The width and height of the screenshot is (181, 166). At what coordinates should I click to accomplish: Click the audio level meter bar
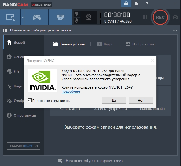[x=100, y=17]
